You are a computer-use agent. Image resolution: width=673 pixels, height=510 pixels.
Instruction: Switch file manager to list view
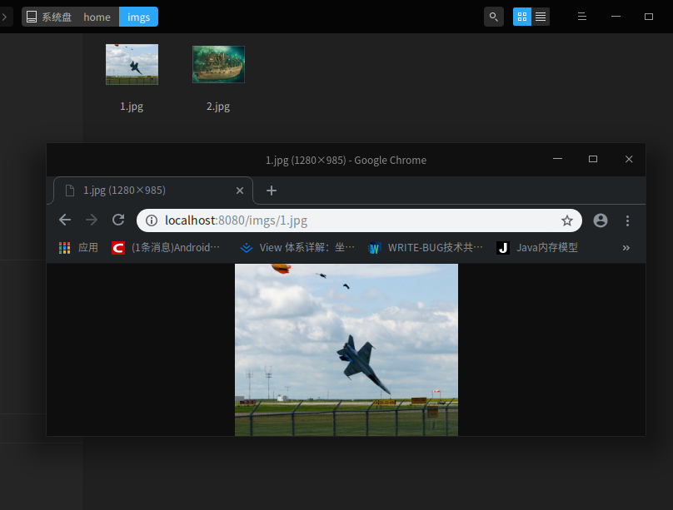541,17
